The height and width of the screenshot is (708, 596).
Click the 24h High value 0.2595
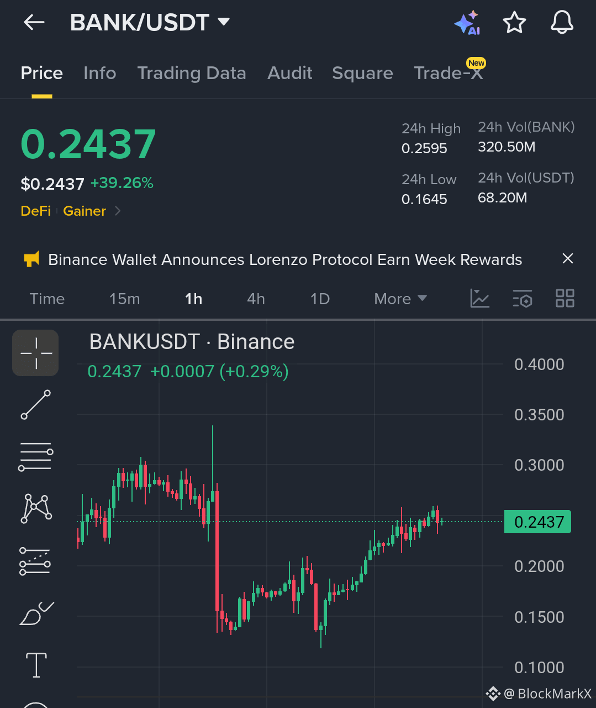click(424, 148)
